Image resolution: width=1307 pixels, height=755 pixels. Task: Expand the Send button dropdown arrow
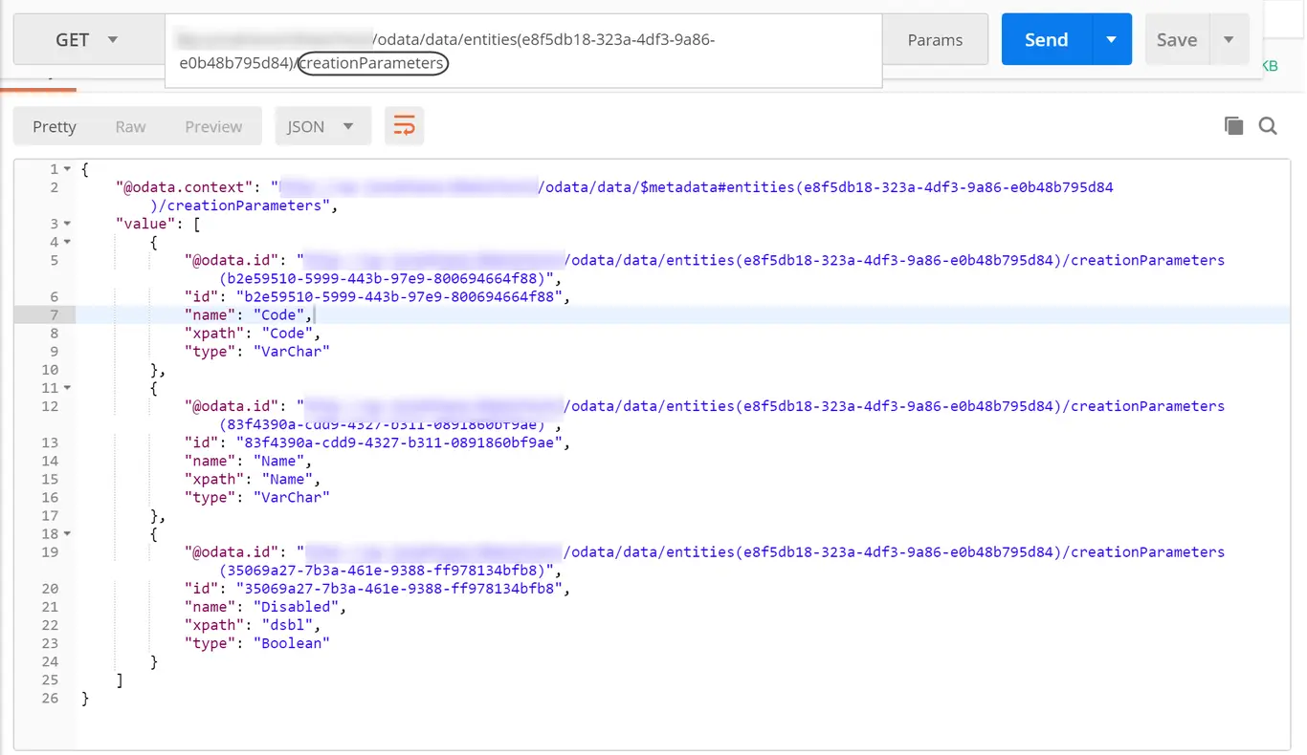click(x=1111, y=40)
